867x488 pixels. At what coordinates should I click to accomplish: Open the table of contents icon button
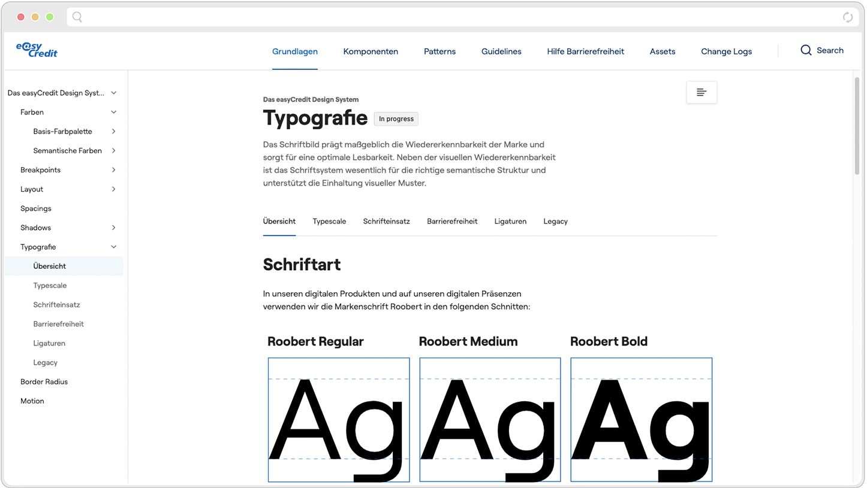point(701,92)
